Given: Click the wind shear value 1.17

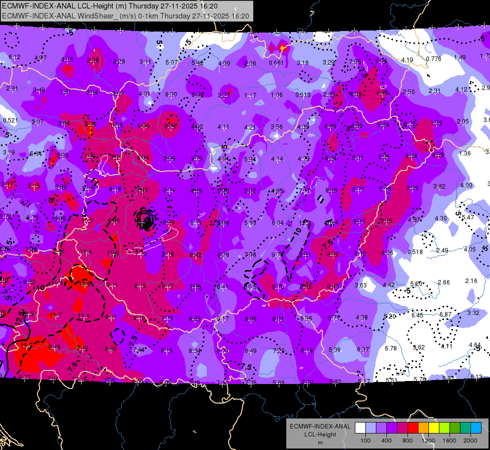Looking at the screenshot, I should [250, 95].
